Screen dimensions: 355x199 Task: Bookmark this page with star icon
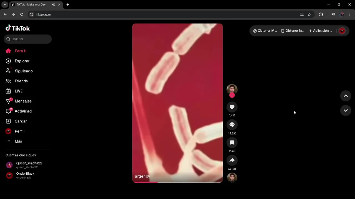pos(309,14)
